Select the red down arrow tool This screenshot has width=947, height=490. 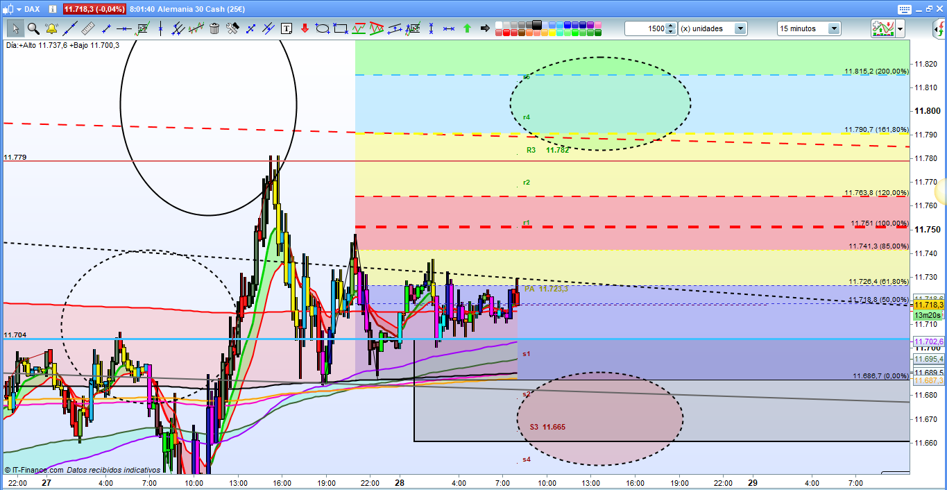click(305, 28)
